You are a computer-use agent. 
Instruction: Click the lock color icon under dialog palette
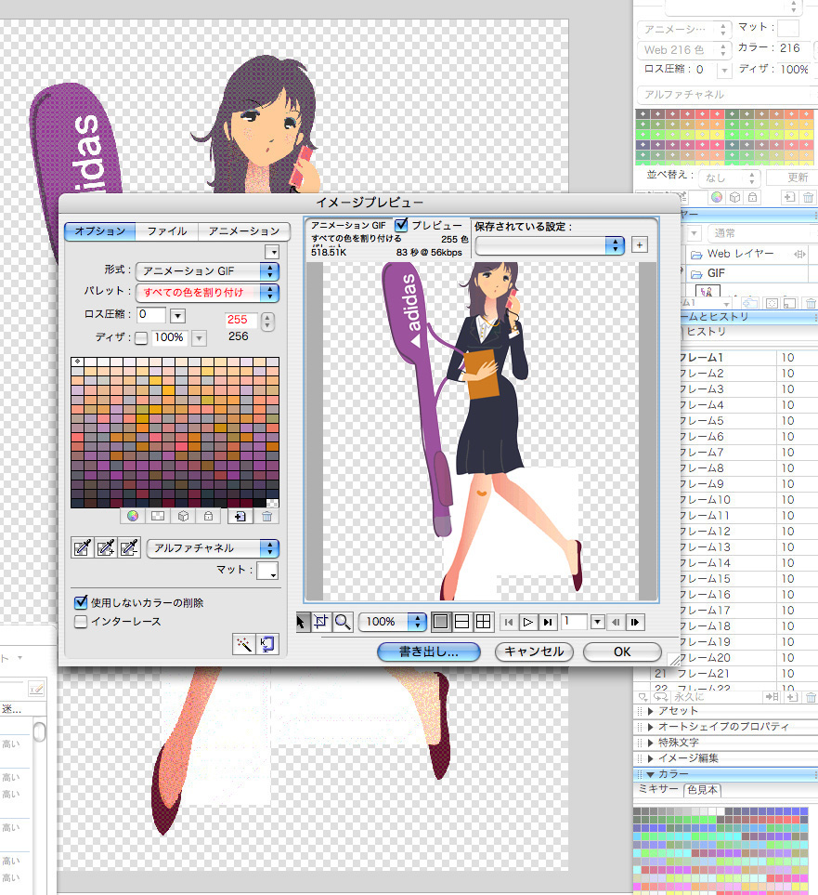click(208, 517)
